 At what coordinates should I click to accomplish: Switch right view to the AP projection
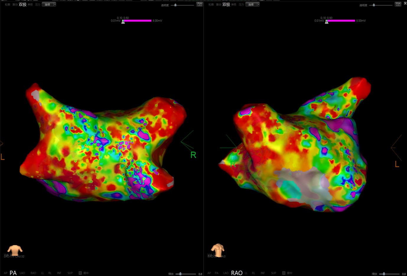(x=209, y=273)
